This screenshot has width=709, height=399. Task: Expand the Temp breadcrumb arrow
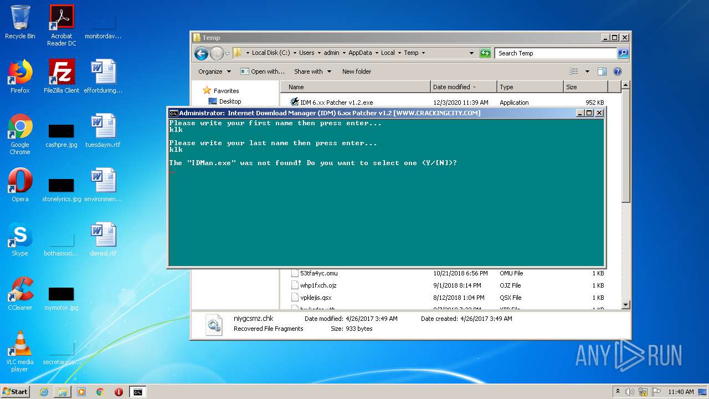click(x=423, y=53)
